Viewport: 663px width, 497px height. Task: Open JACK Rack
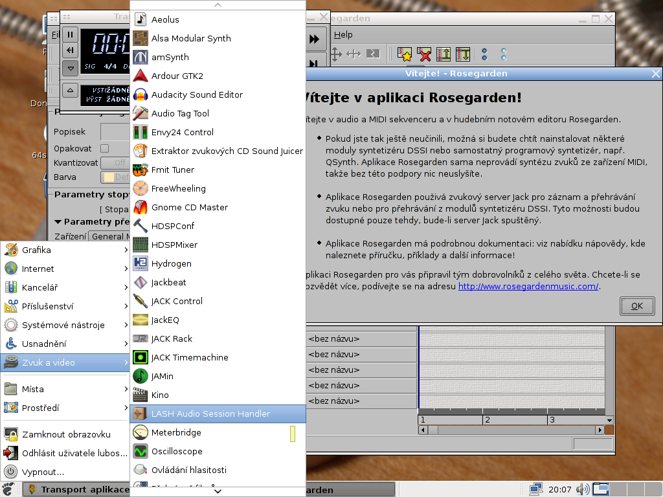click(x=218, y=338)
